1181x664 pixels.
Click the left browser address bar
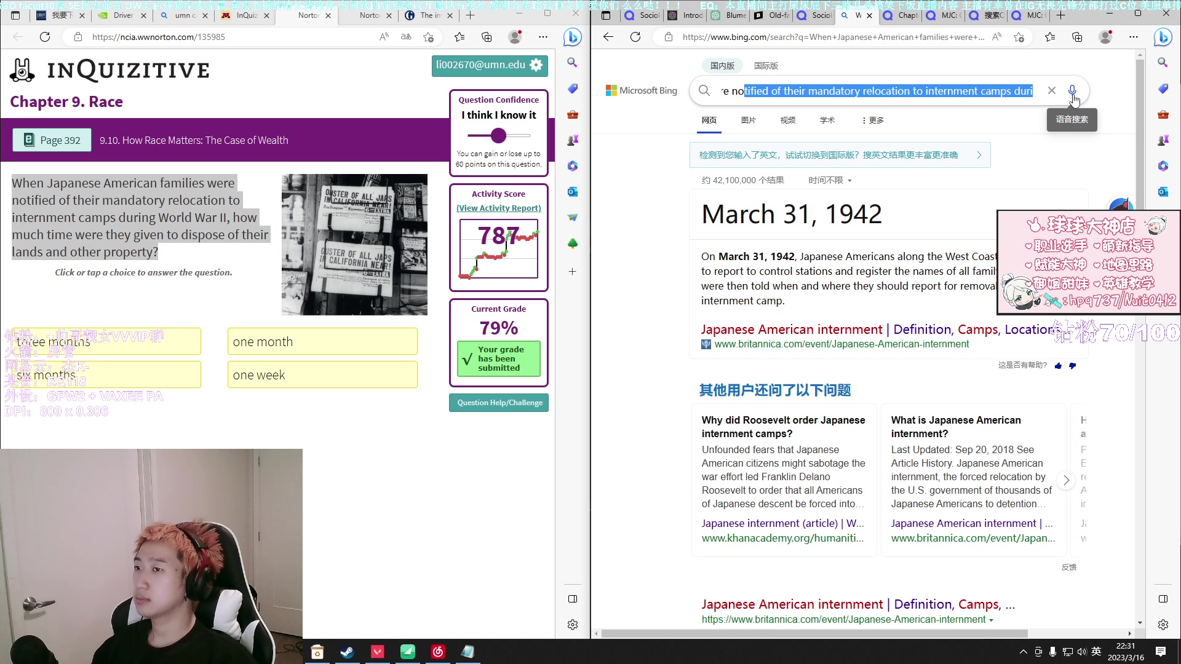pos(228,37)
